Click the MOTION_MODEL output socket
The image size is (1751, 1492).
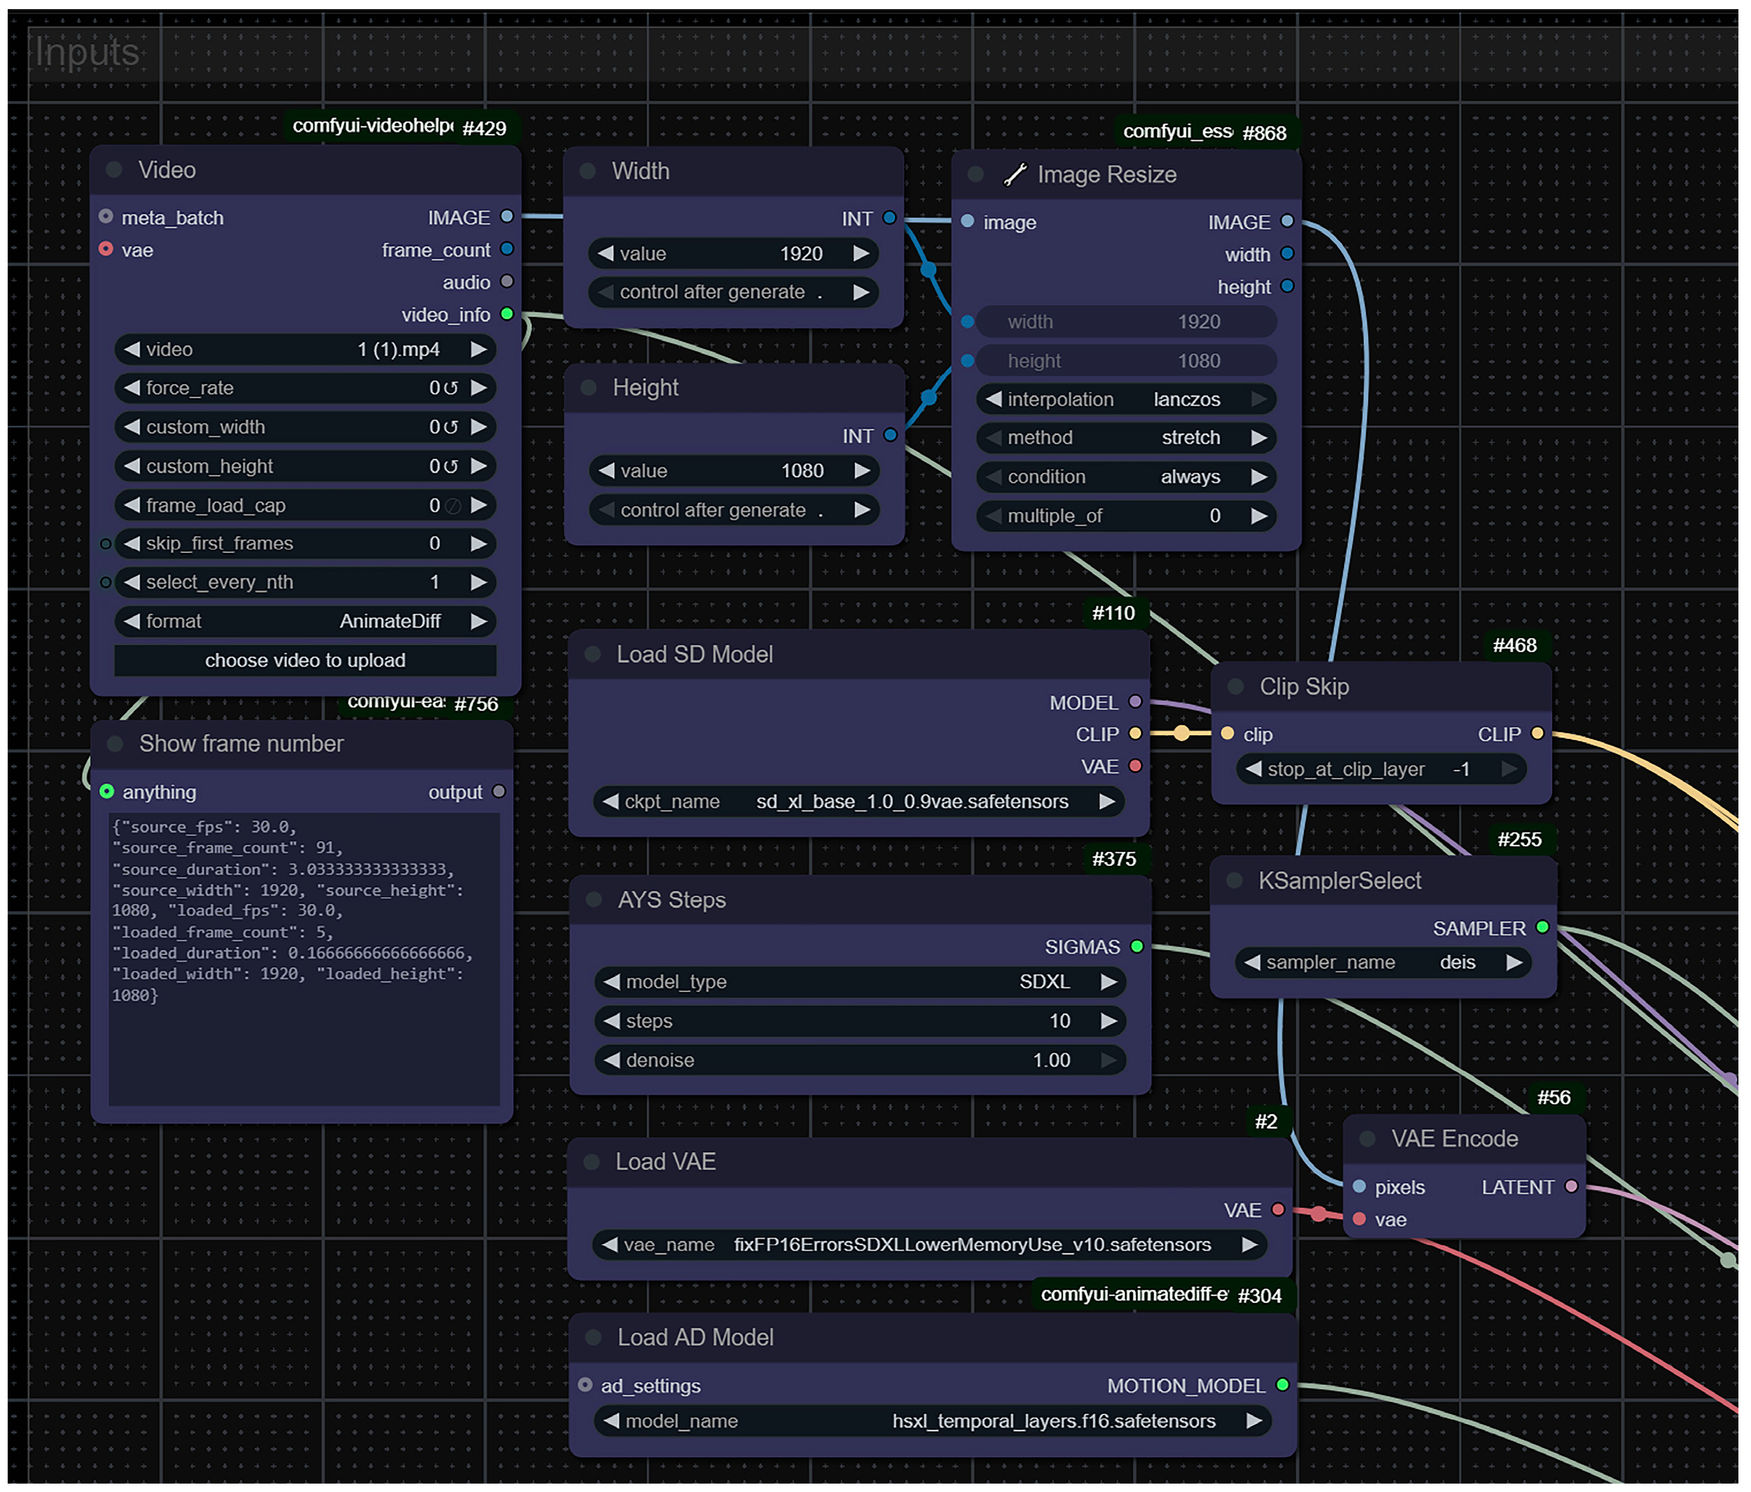1282,1385
